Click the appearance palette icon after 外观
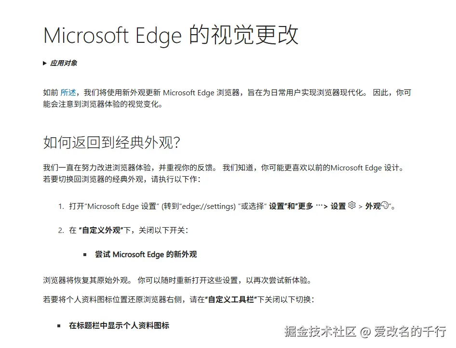The image size is (456, 348). (385, 206)
